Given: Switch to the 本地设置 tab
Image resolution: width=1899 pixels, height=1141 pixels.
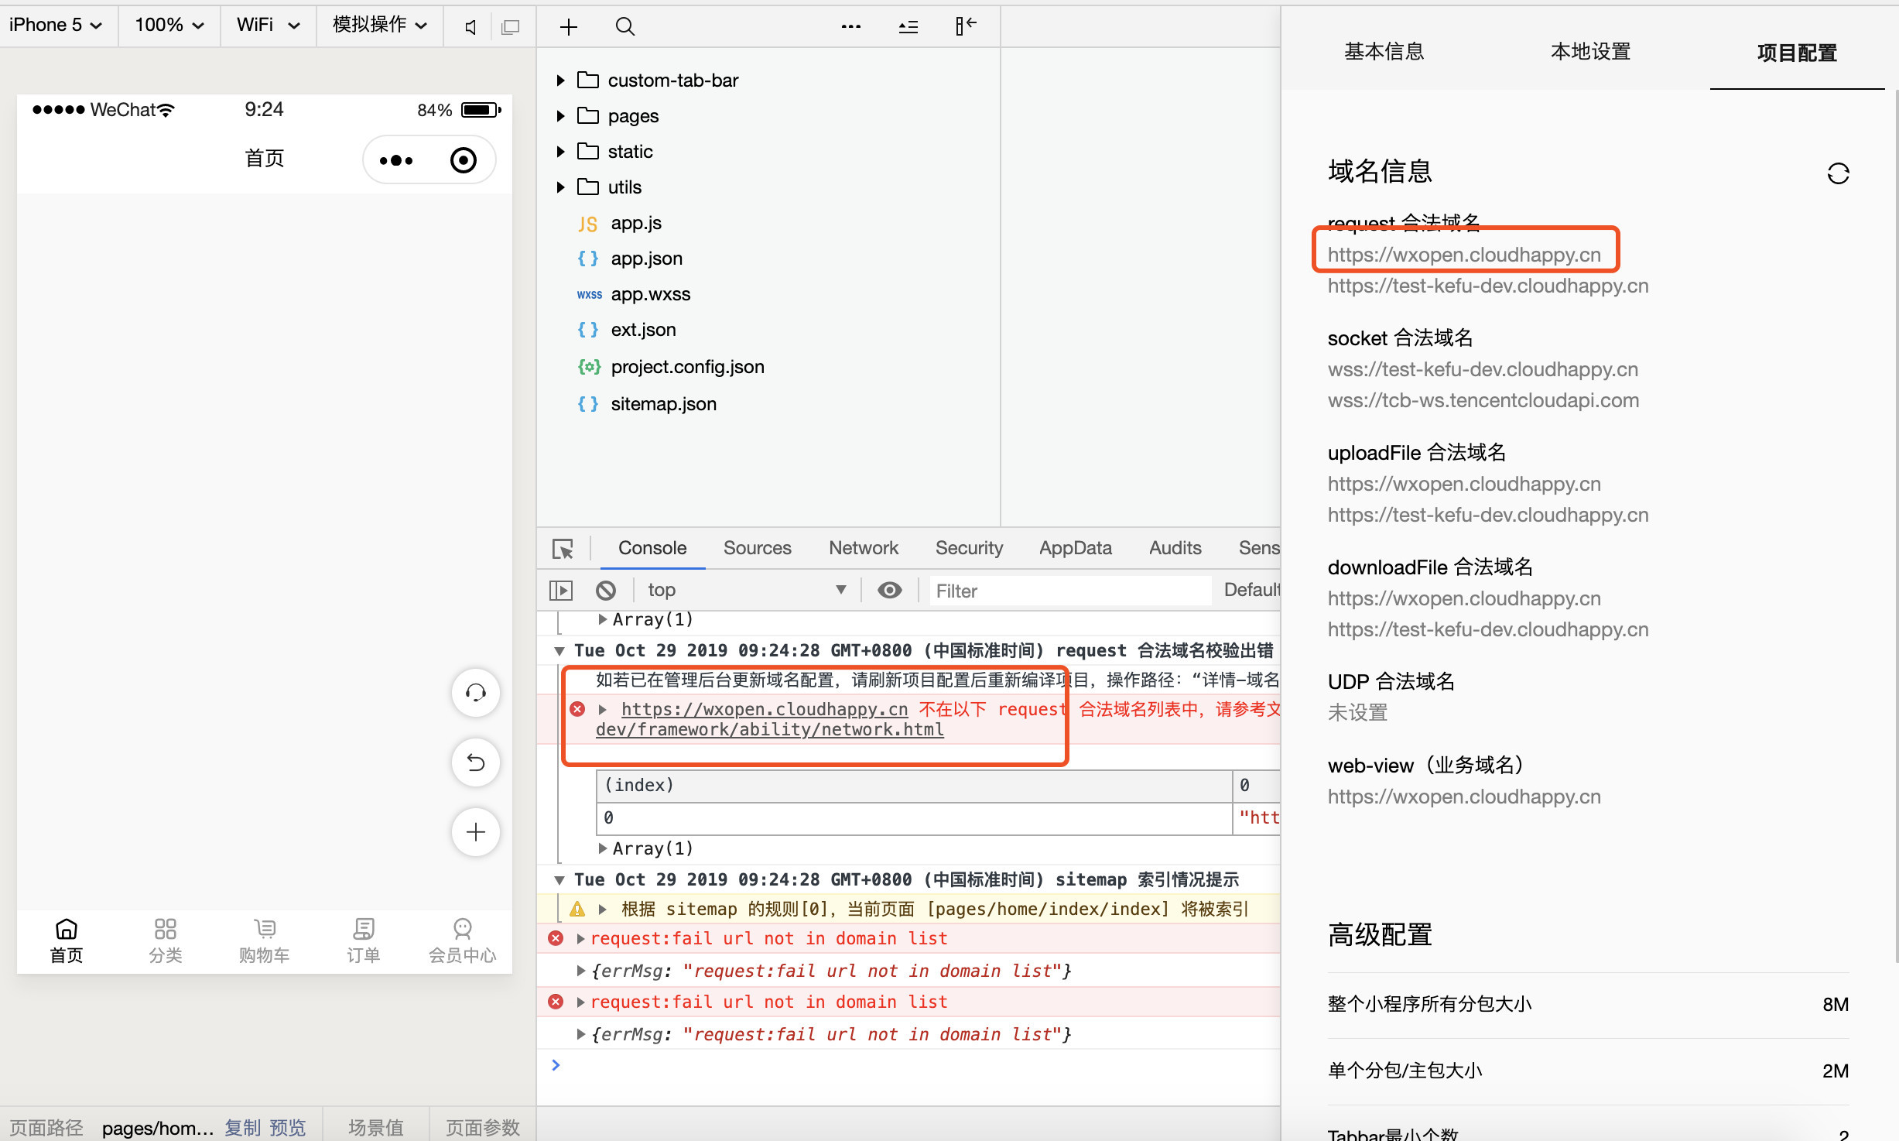Looking at the screenshot, I should pos(1590,52).
